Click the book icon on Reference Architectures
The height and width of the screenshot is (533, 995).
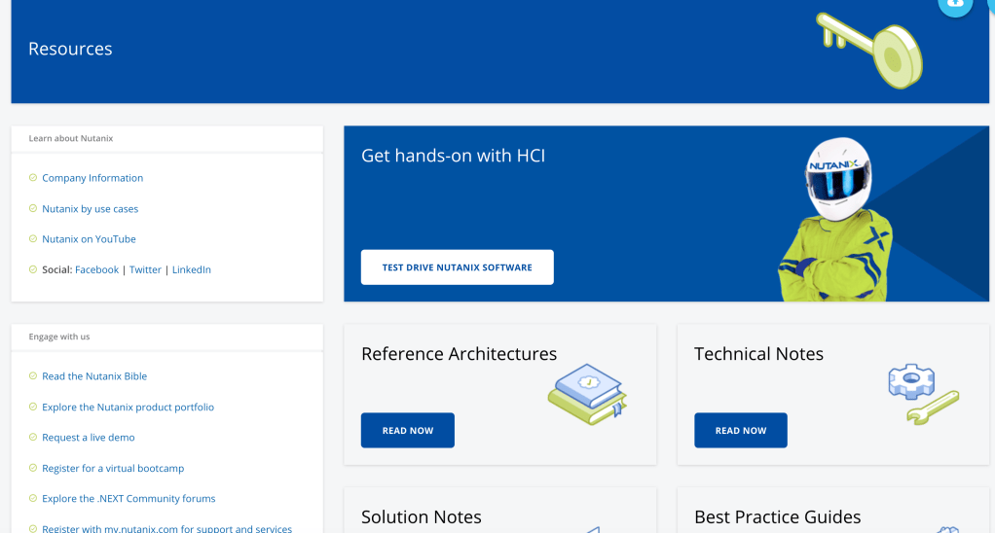pos(587,394)
